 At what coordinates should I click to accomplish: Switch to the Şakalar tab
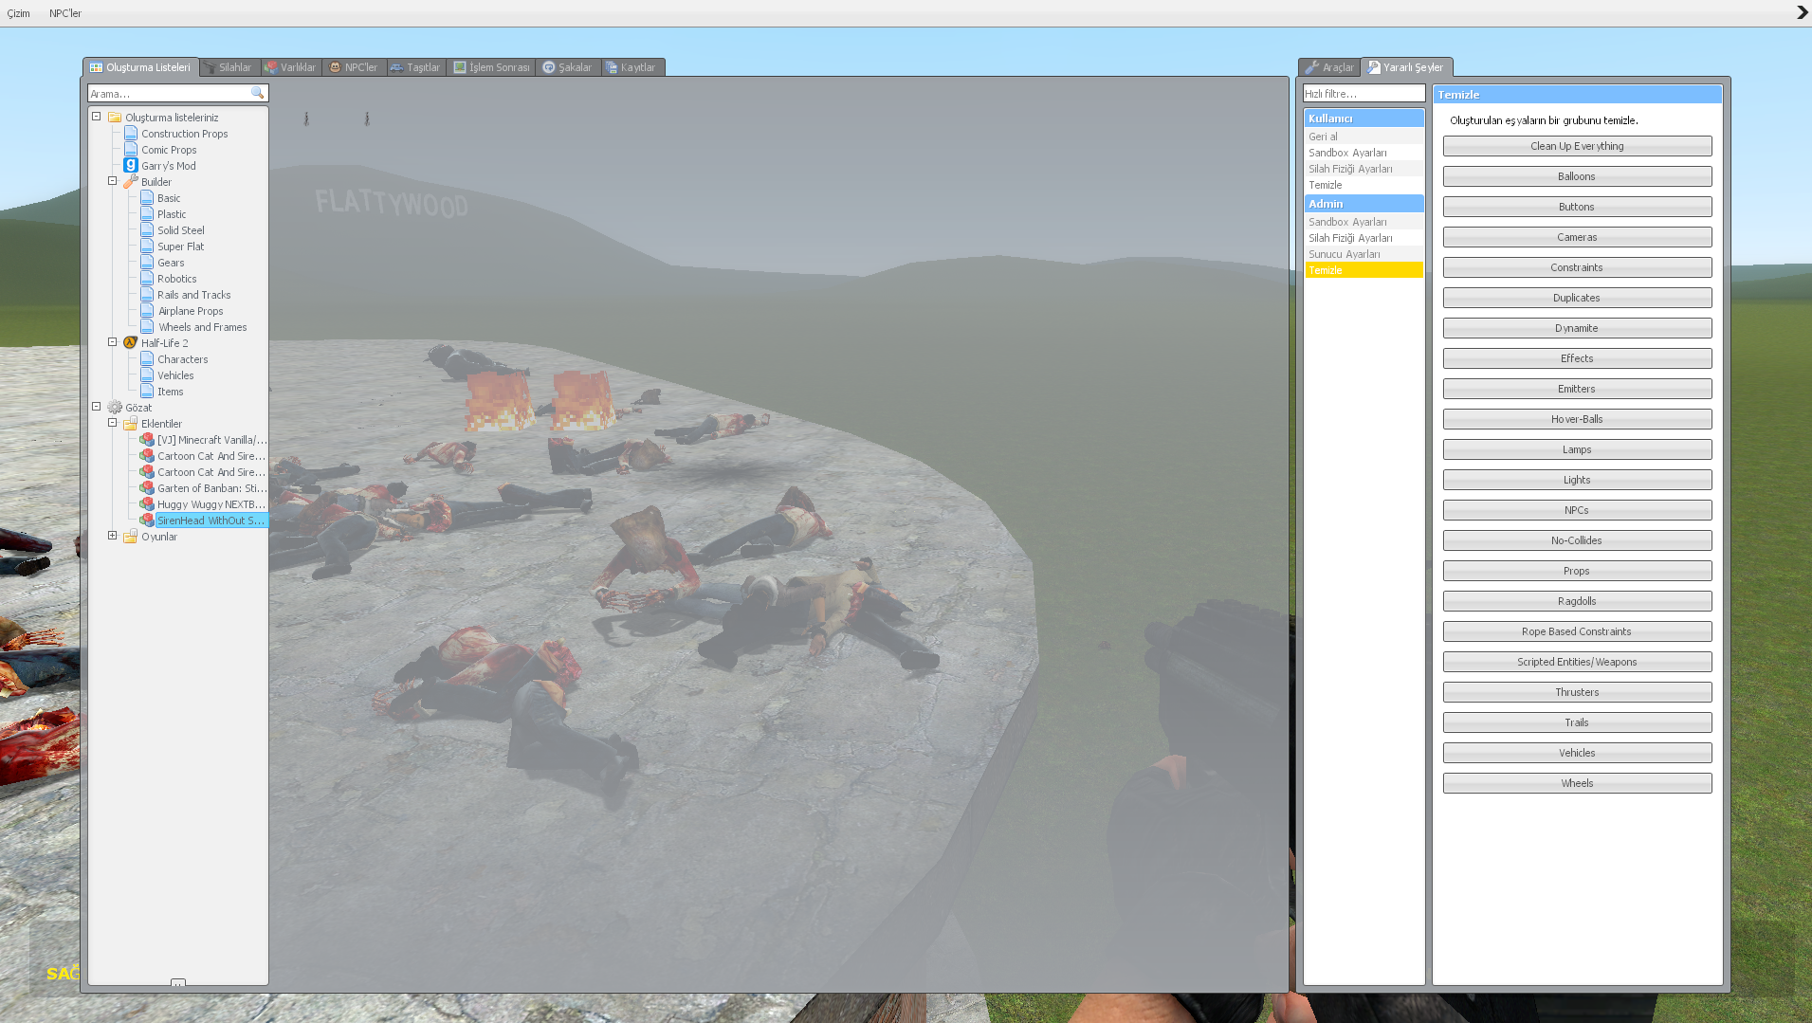pyautogui.click(x=567, y=67)
